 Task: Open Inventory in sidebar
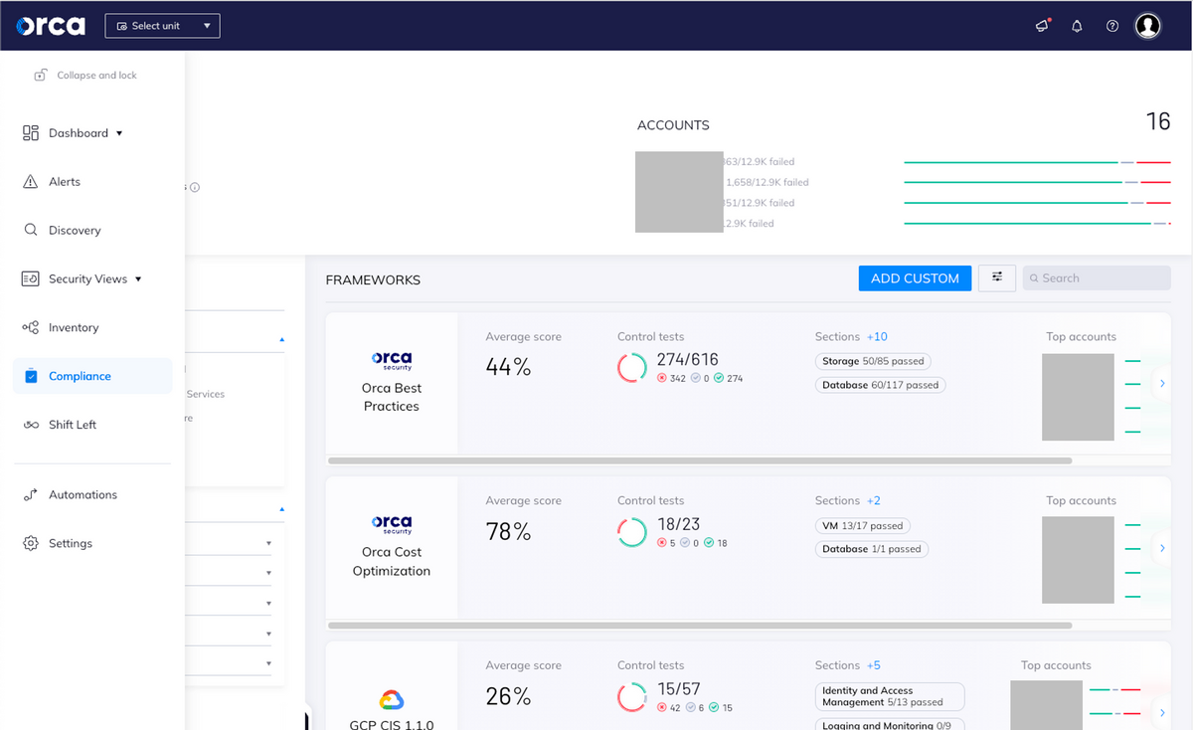74,328
